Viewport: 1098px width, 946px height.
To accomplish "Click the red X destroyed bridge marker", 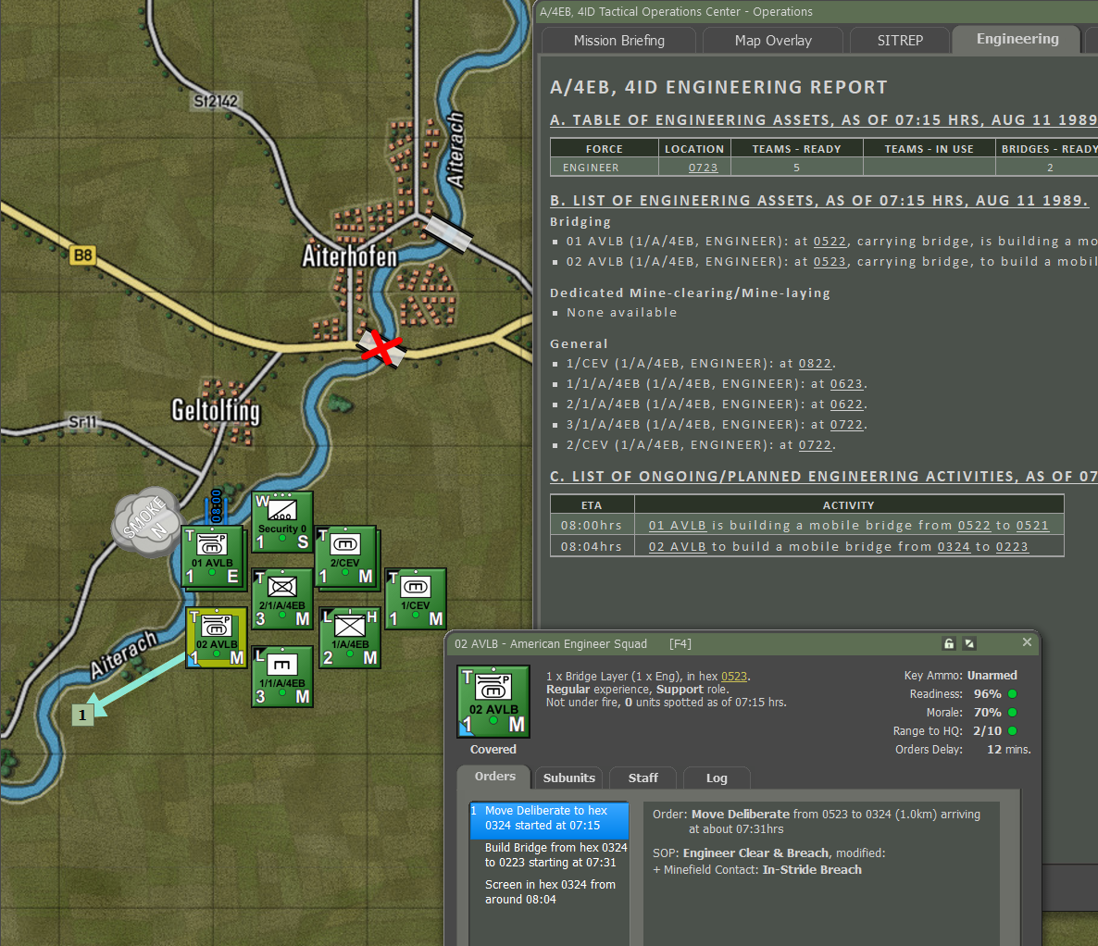I will pyautogui.click(x=381, y=347).
